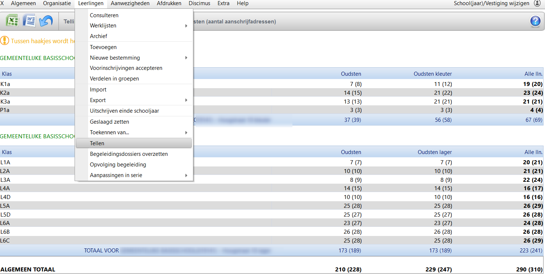
Task: Click 210 (228) general total value
Action: (348, 270)
